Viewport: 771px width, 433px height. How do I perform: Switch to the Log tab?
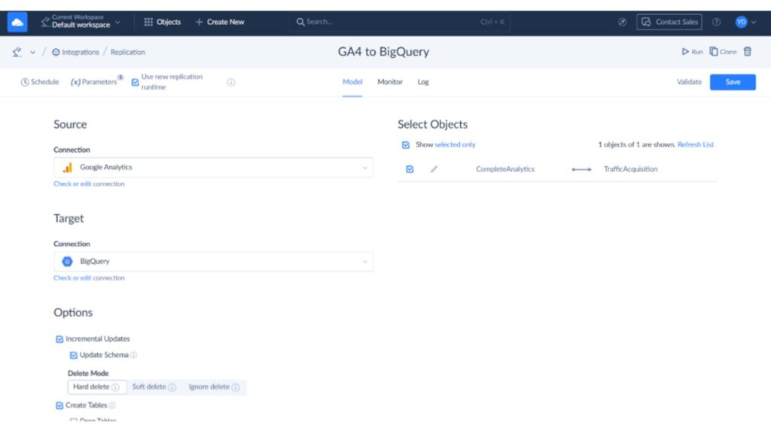(x=423, y=82)
